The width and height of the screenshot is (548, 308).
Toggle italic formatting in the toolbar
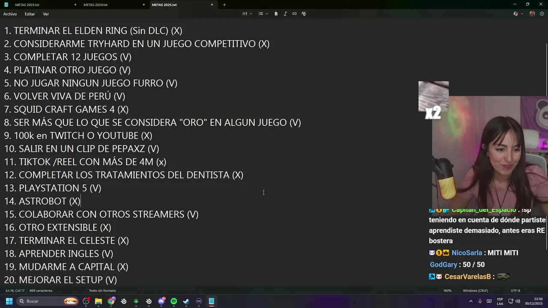285,14
